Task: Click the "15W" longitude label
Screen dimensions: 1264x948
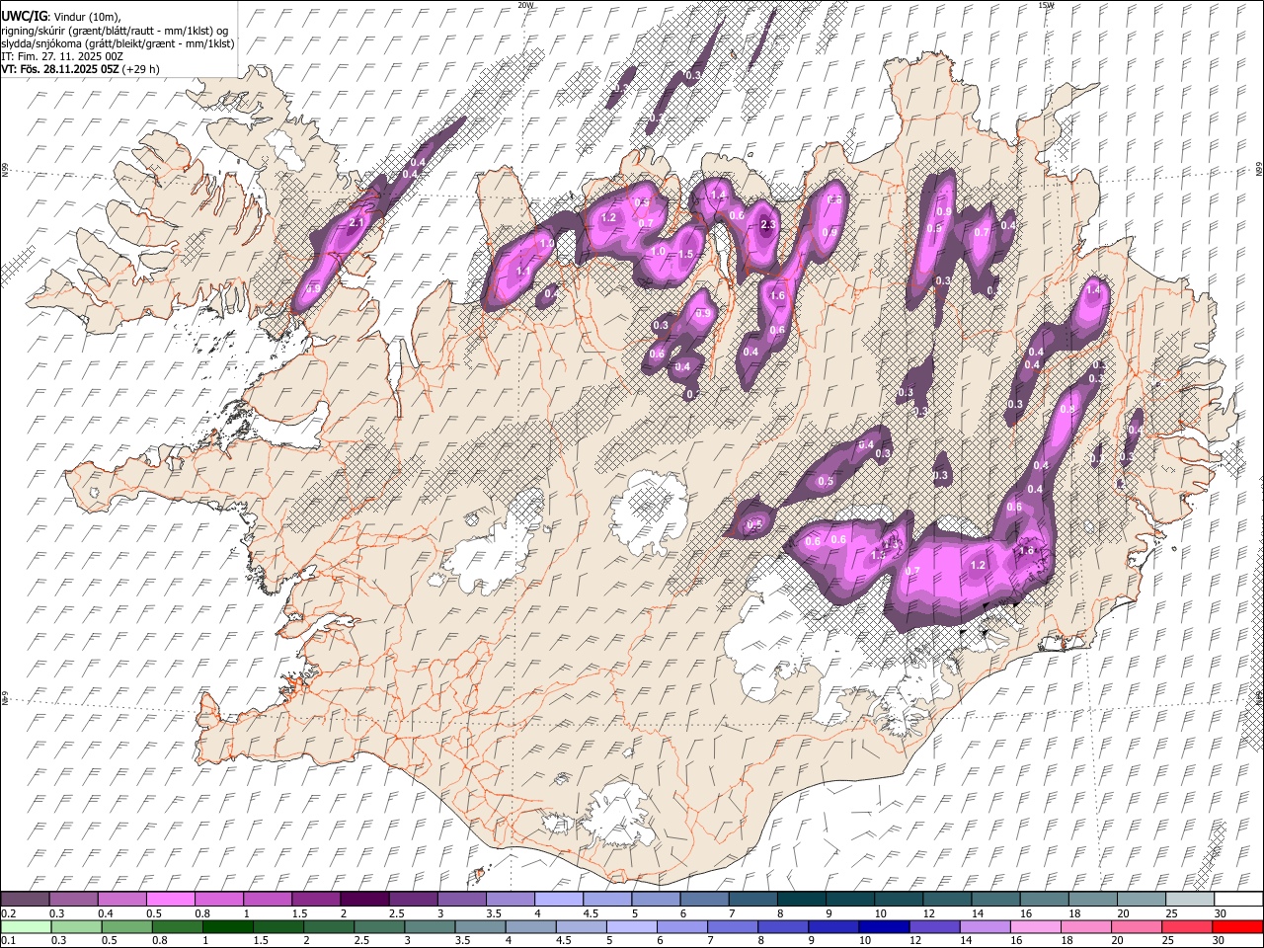Action: click(x=1046, y=5)
